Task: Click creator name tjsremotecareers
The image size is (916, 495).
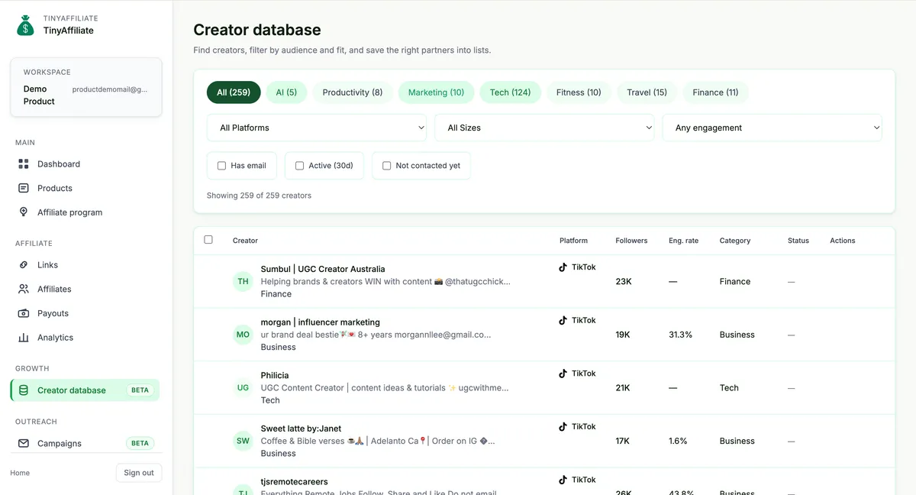Action: pyautogui.click(x=294, y=482)
